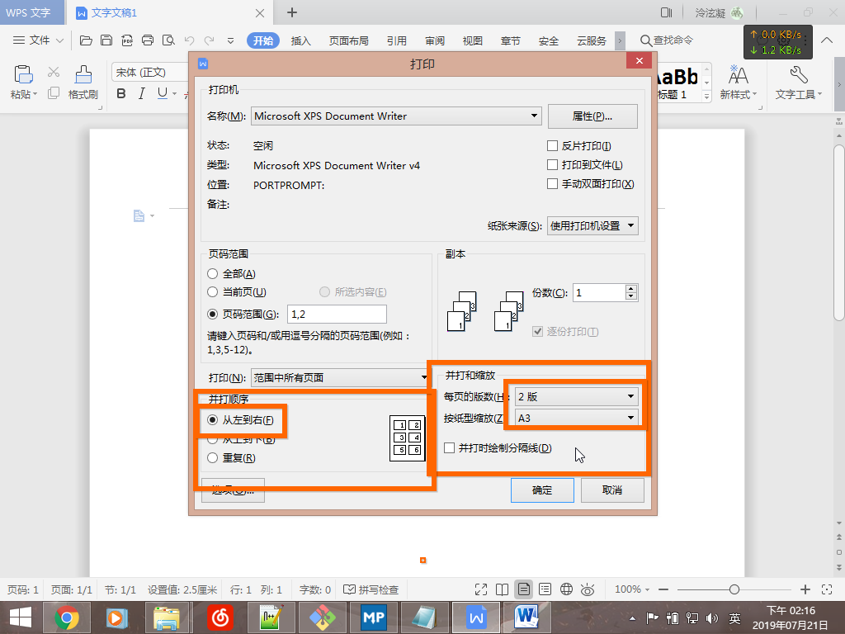Enable manual duplex (手动双面打印) checkbox

552,184
